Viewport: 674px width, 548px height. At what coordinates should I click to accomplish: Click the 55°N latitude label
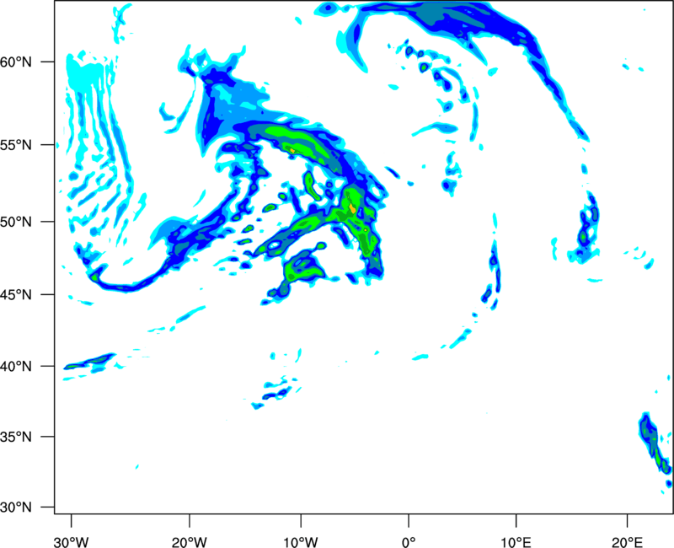[16, 145]
